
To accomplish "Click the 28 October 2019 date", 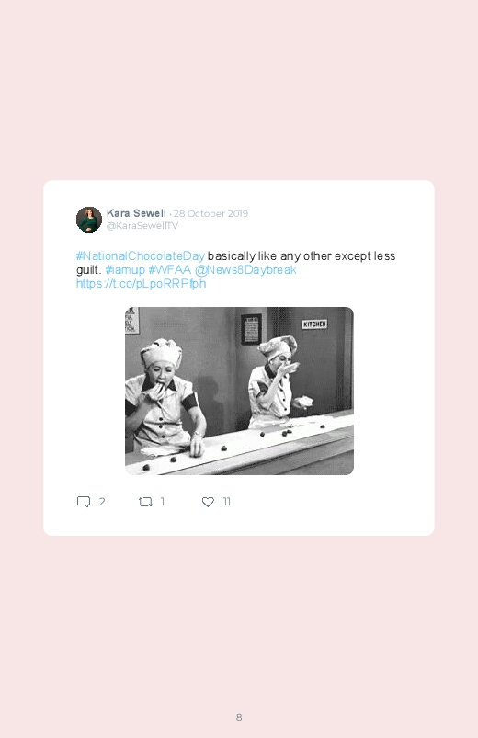I will click(211, 214).
